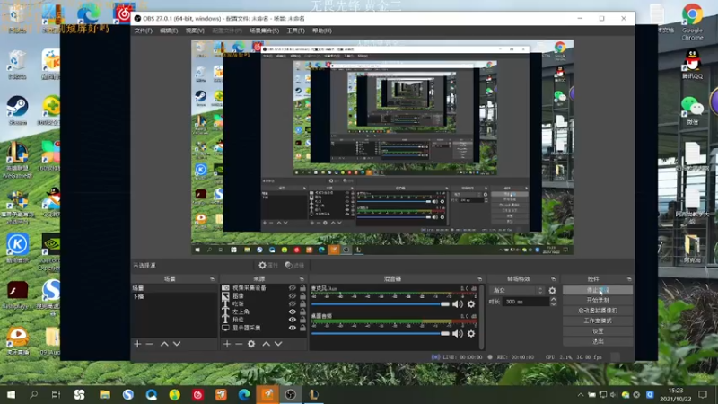Toggle visibility of 显示器采集 source
The image size is (718, 404).
point(293,328)
